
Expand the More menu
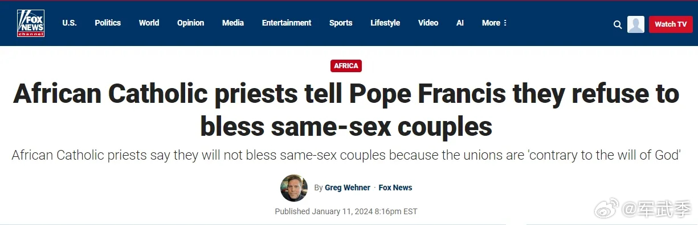495,23
